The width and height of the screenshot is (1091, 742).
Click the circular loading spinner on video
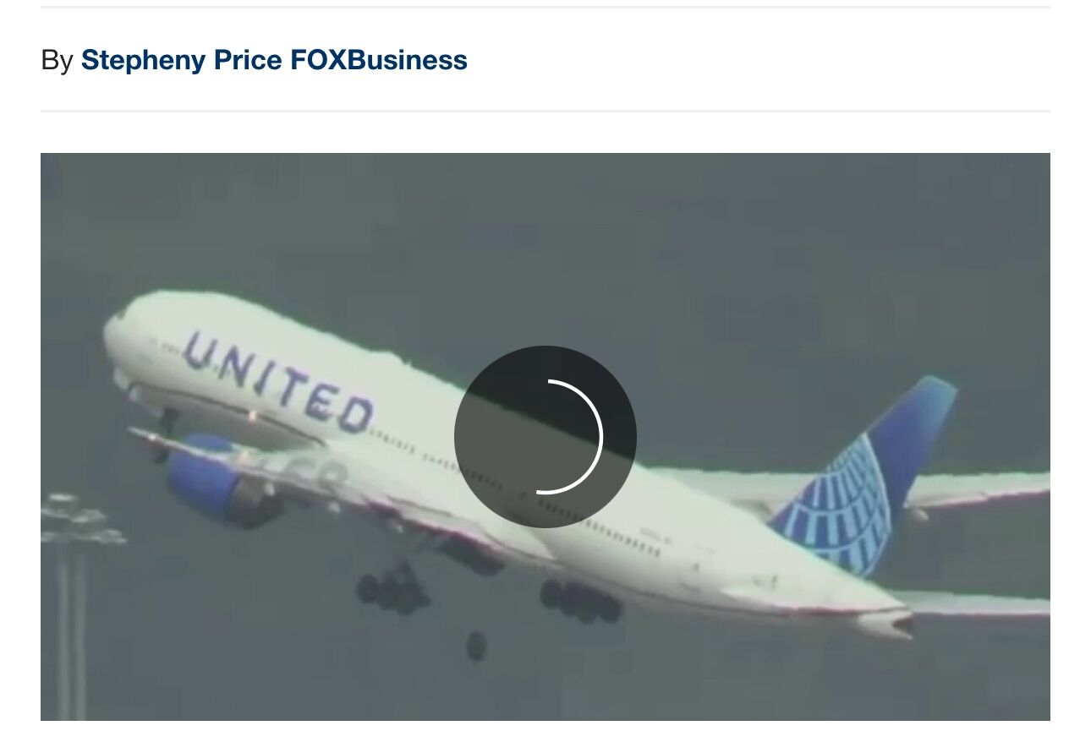[x=545, y=437]
